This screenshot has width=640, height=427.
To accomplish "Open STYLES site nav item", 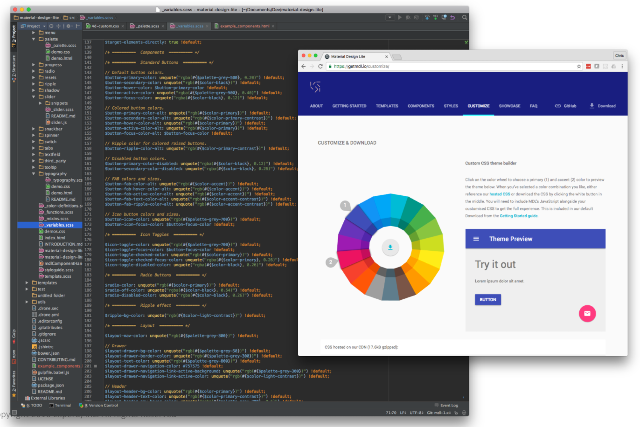I will coord(451,106).
